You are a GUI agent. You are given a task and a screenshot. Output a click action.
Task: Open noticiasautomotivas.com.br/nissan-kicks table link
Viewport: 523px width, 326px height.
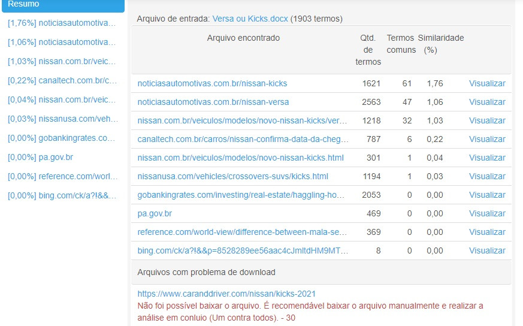tap(212, 83)
